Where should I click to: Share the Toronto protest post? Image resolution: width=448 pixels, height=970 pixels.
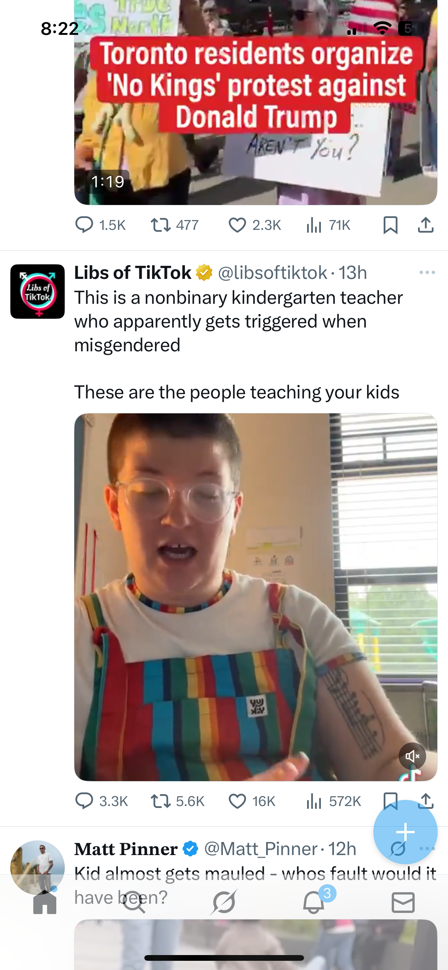425,225
